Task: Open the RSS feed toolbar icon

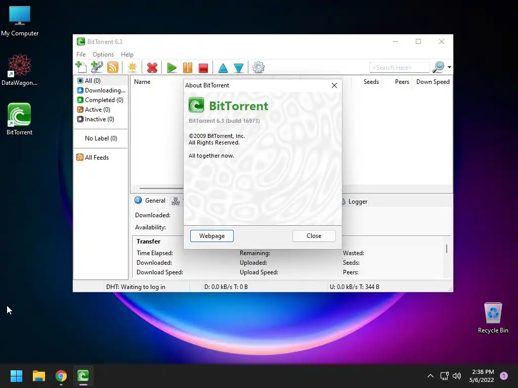Action: click(113, 67)
